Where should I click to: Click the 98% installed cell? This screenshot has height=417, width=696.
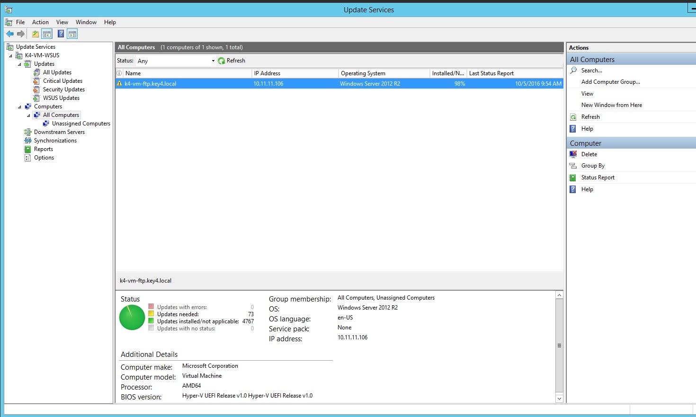[x=460, y=84]
